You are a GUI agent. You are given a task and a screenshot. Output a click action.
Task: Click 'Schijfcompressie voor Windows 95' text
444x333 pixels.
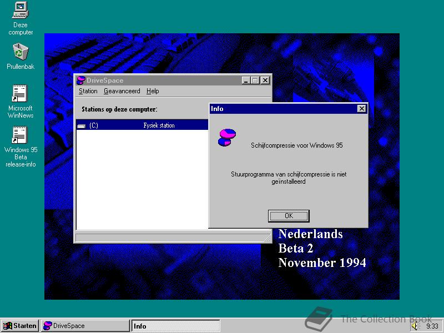297,145
